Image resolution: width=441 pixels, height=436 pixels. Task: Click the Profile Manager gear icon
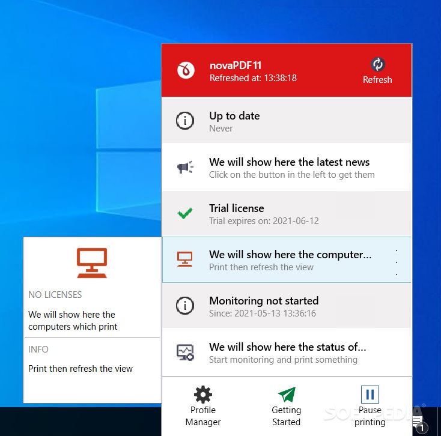point(203,395)
